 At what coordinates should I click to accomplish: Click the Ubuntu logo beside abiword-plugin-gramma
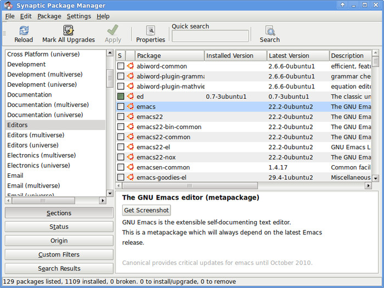(131, 76)
